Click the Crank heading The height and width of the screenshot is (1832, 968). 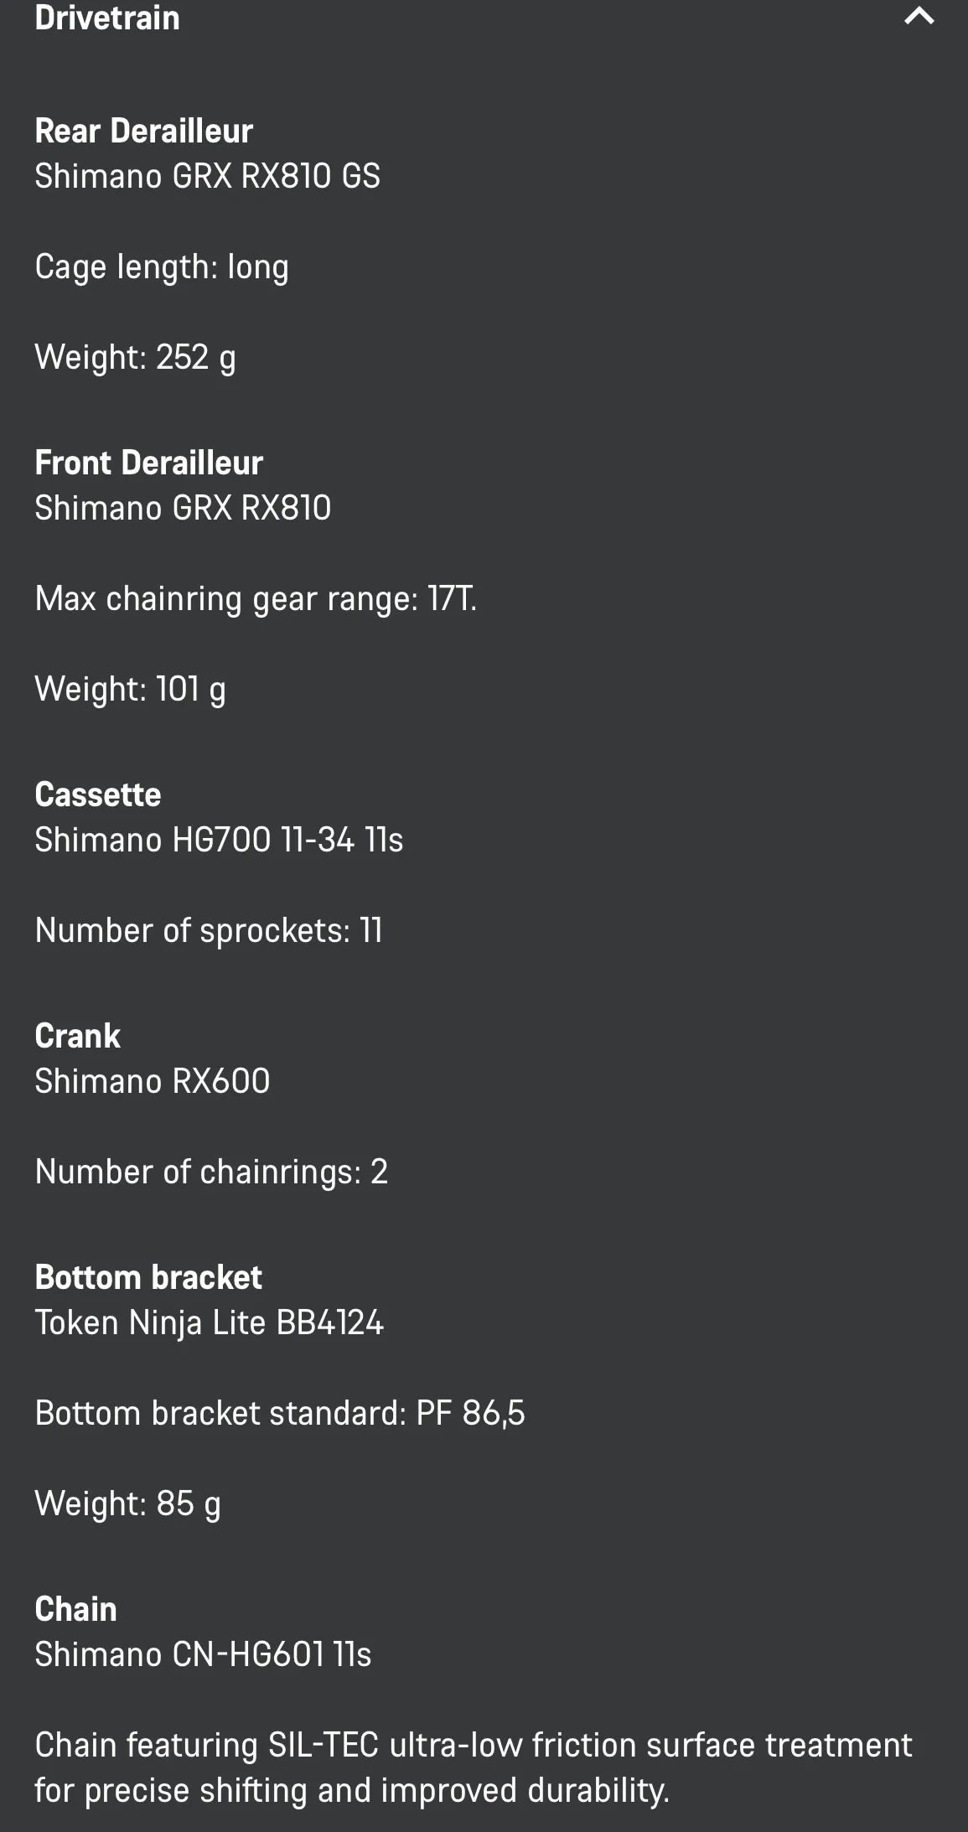point(77,1036)
